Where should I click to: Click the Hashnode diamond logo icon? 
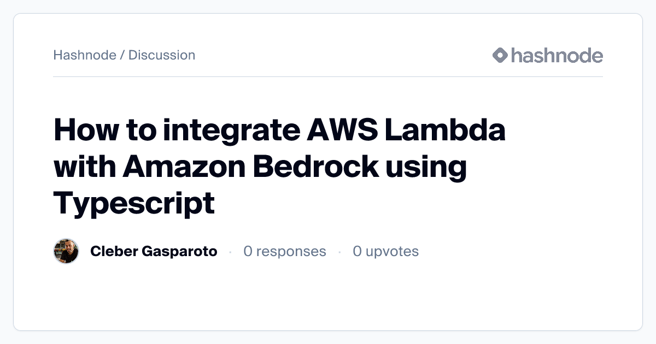(x=500, y=55)
